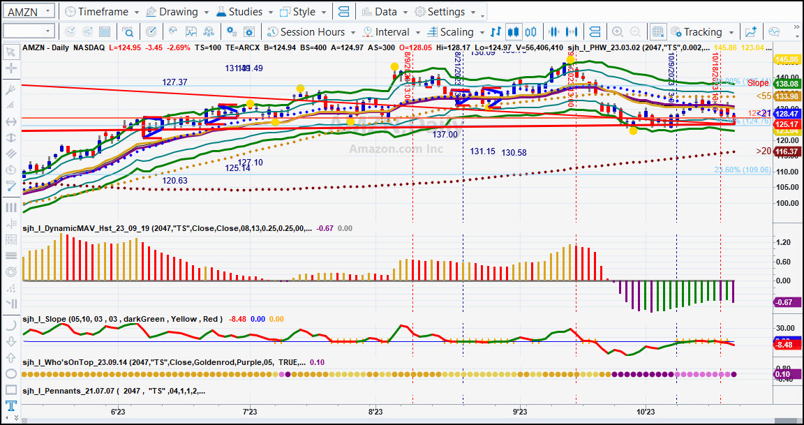Select the parallel lines channel tool
This screenshot has height=425, width=804.
10,154
